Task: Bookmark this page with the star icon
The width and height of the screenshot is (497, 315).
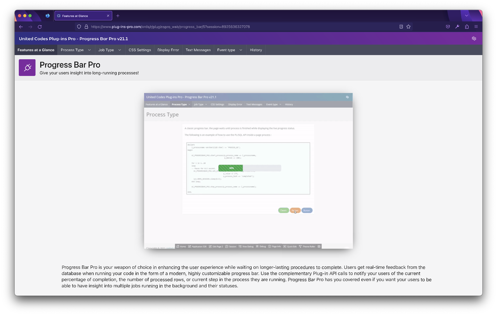Action: point(409,27)
